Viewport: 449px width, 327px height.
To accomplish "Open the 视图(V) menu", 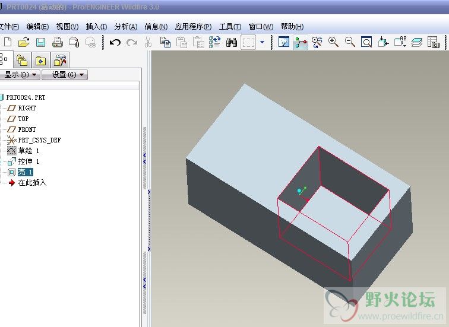I will coord(67,27).
